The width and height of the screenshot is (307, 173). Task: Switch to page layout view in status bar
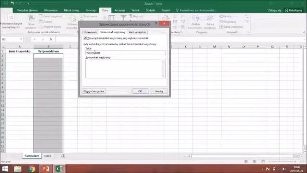tap(254, 161)
